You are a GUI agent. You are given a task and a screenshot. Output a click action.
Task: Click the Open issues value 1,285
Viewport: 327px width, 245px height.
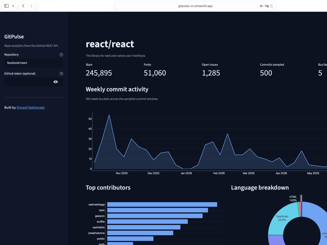point(211,73)
